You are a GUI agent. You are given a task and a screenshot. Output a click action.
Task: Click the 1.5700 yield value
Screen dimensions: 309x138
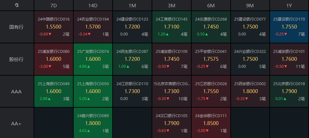click(93, 27)
